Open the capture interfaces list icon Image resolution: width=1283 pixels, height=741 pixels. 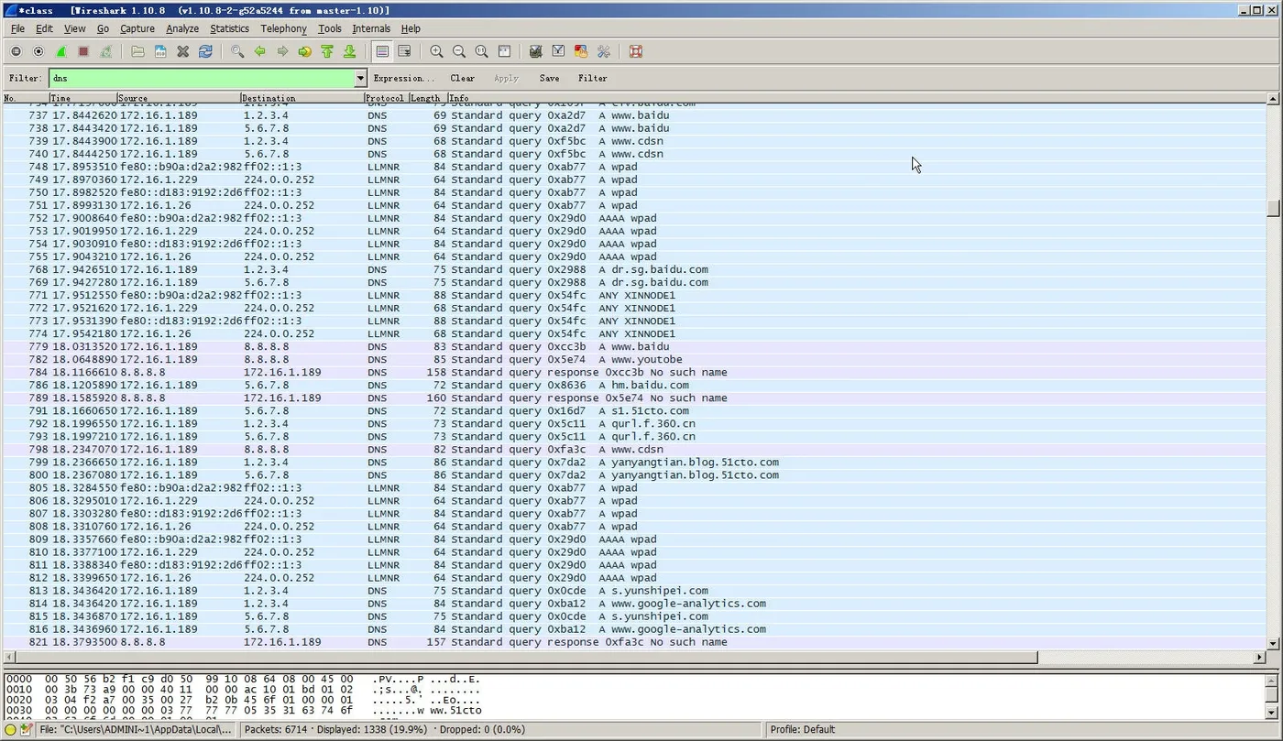pyautogui.click(x=16, y=52)
